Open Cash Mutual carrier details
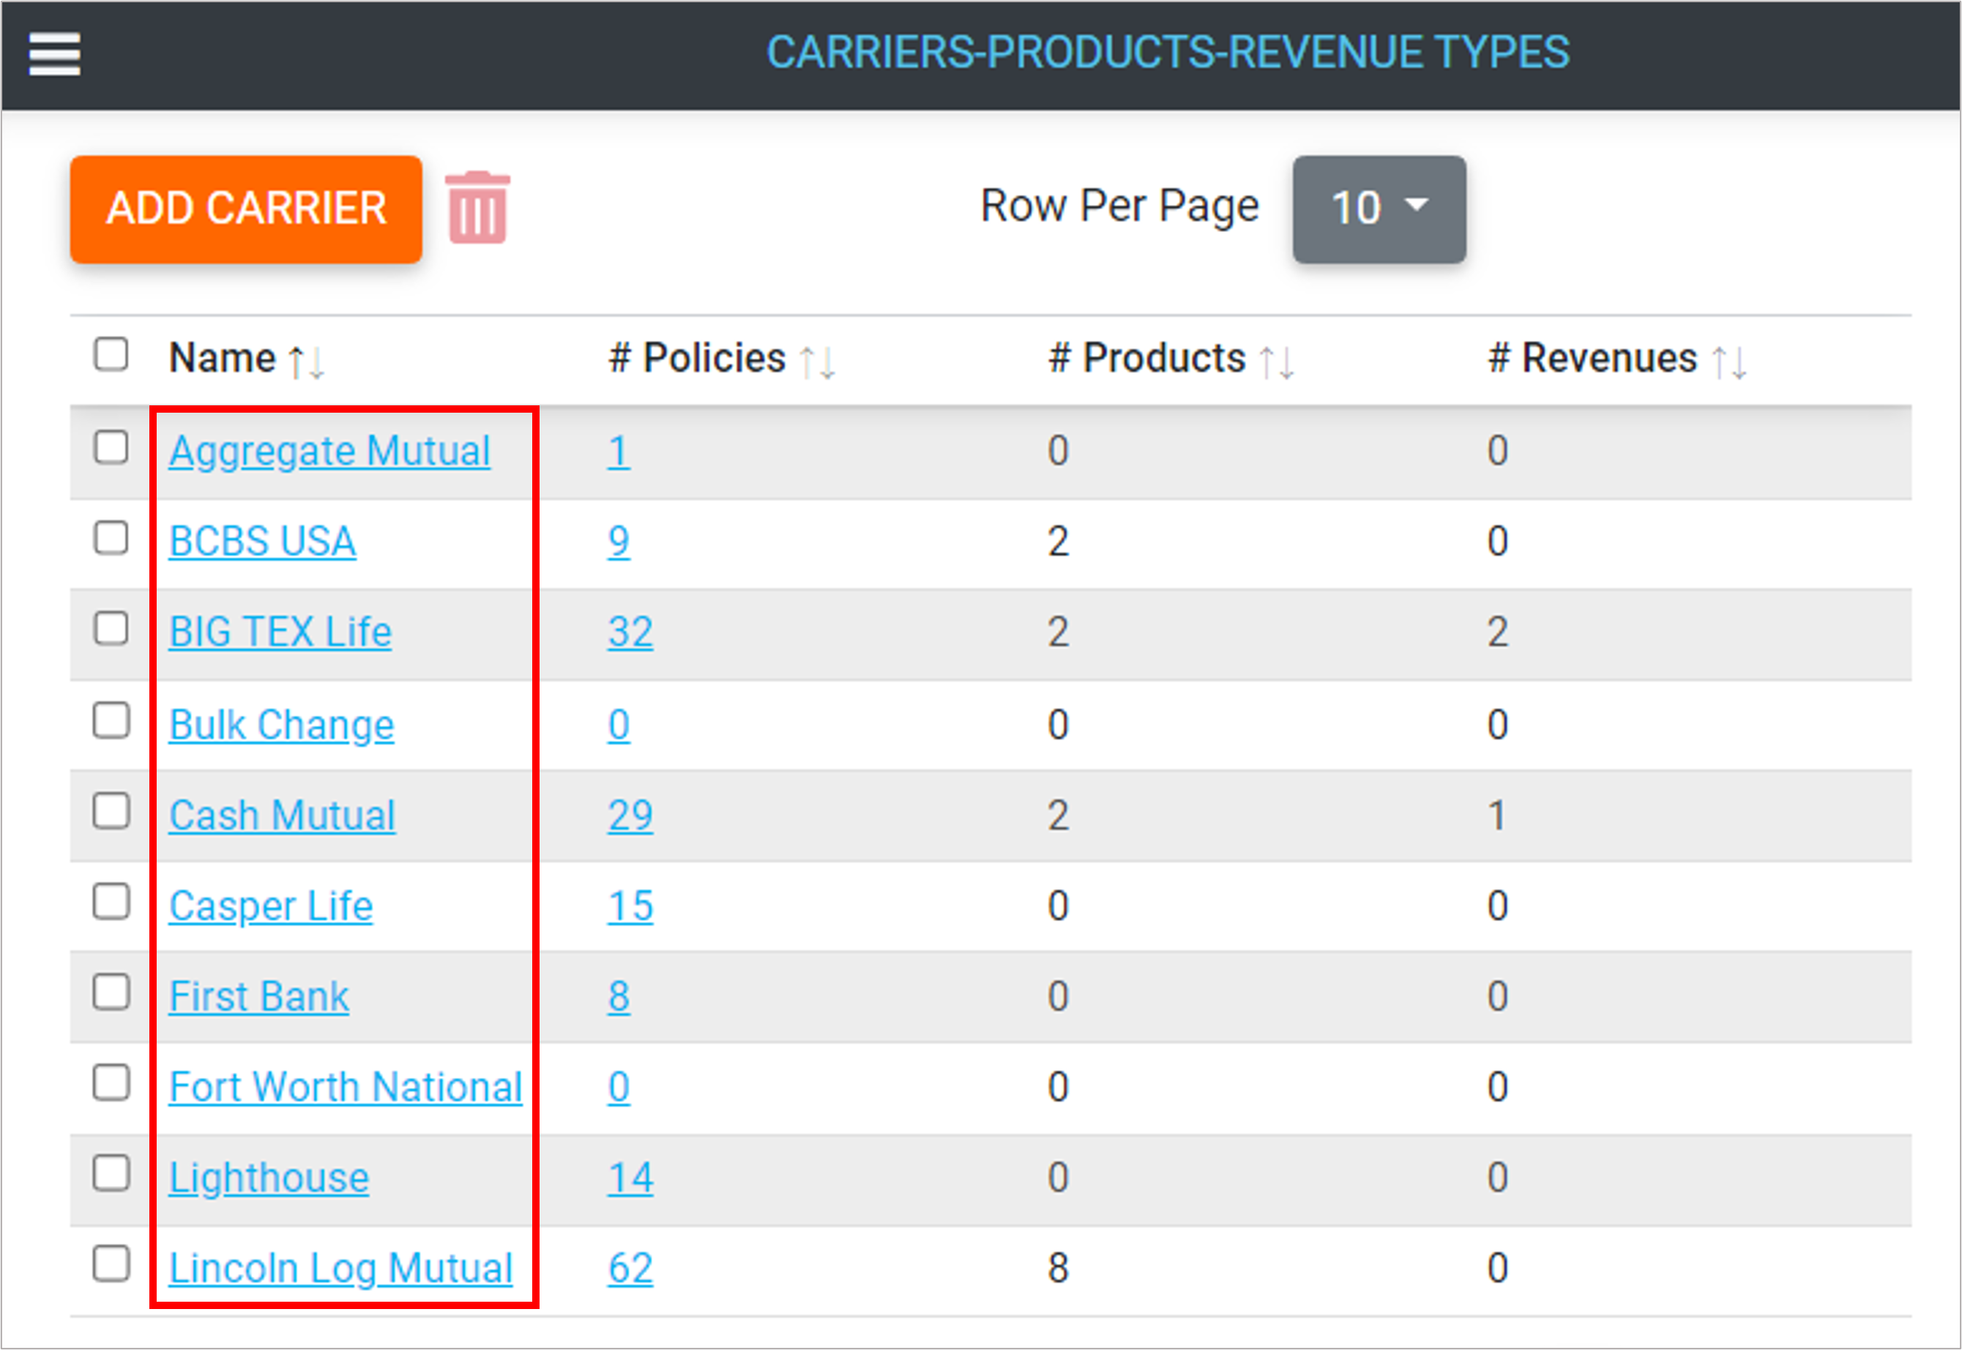Screen dimensions: 1962x1350 [282, 815]
